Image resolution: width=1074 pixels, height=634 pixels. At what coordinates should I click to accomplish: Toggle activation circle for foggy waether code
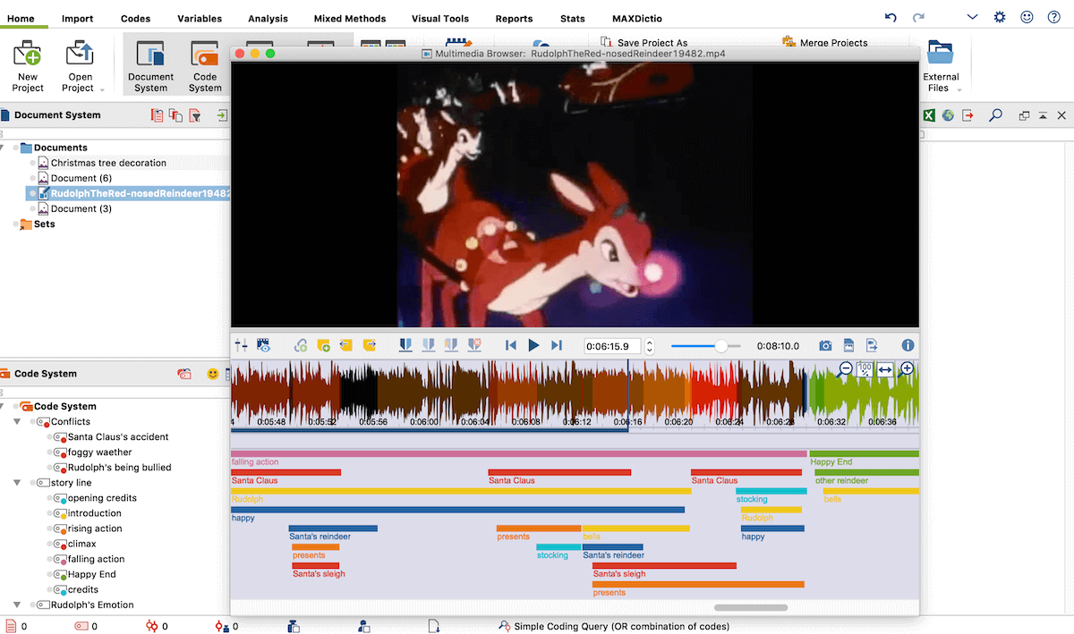(50, 452)
